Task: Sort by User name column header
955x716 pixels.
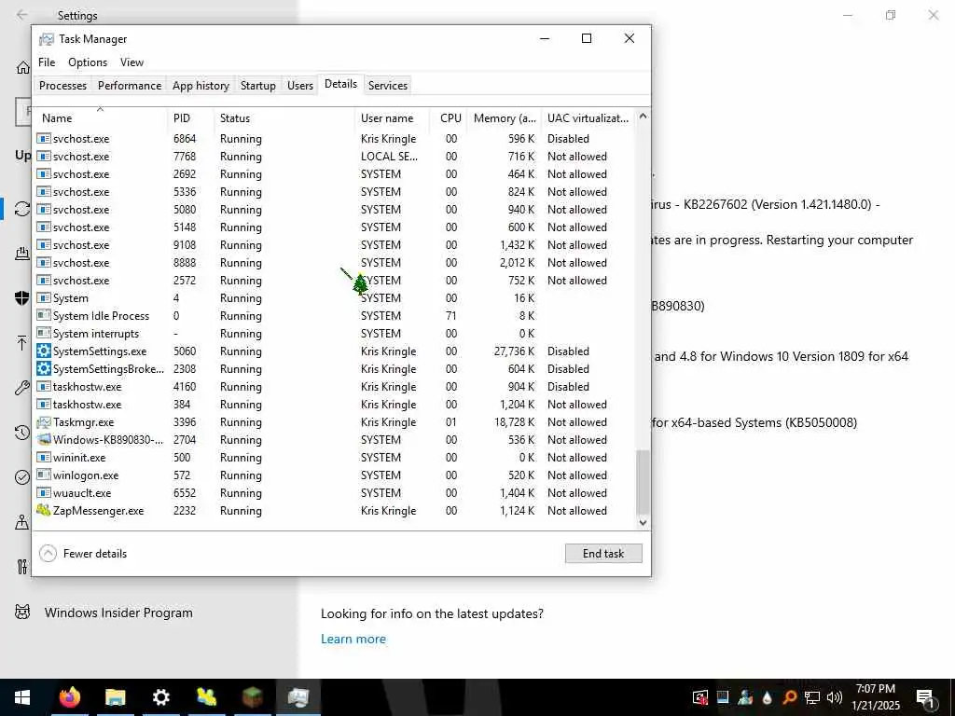Action: click(393, 117)
